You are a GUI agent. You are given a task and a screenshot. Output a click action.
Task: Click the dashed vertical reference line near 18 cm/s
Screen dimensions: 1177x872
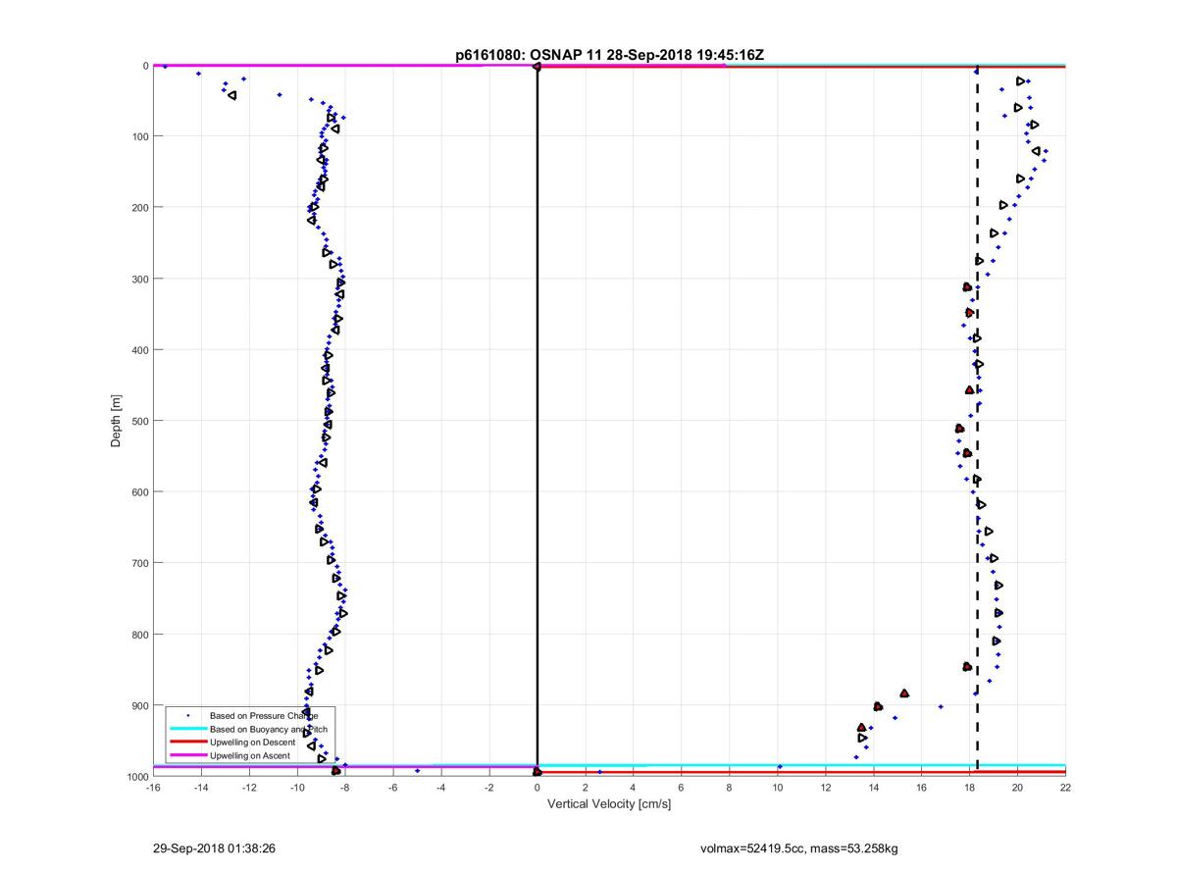pyautogui.click(x=977, y=422)
